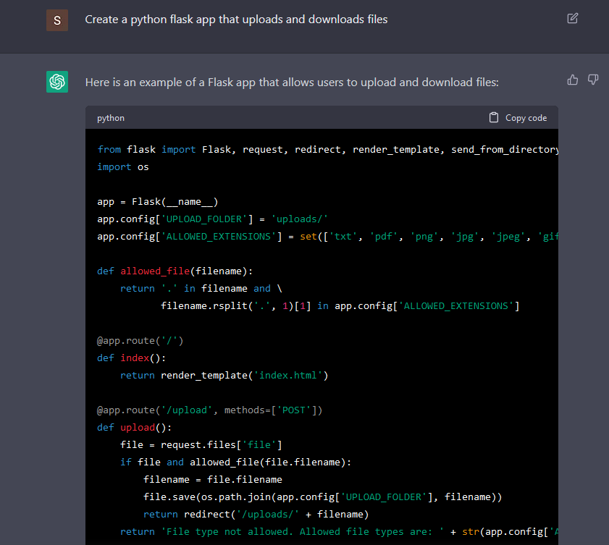This screenshot has height=545, width=609.
Task: Give the response a thumbs up
Action: click(x=573, y=80)
